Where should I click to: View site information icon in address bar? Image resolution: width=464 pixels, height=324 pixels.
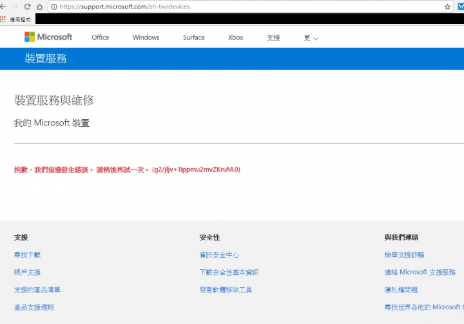(x=54, y=6)
